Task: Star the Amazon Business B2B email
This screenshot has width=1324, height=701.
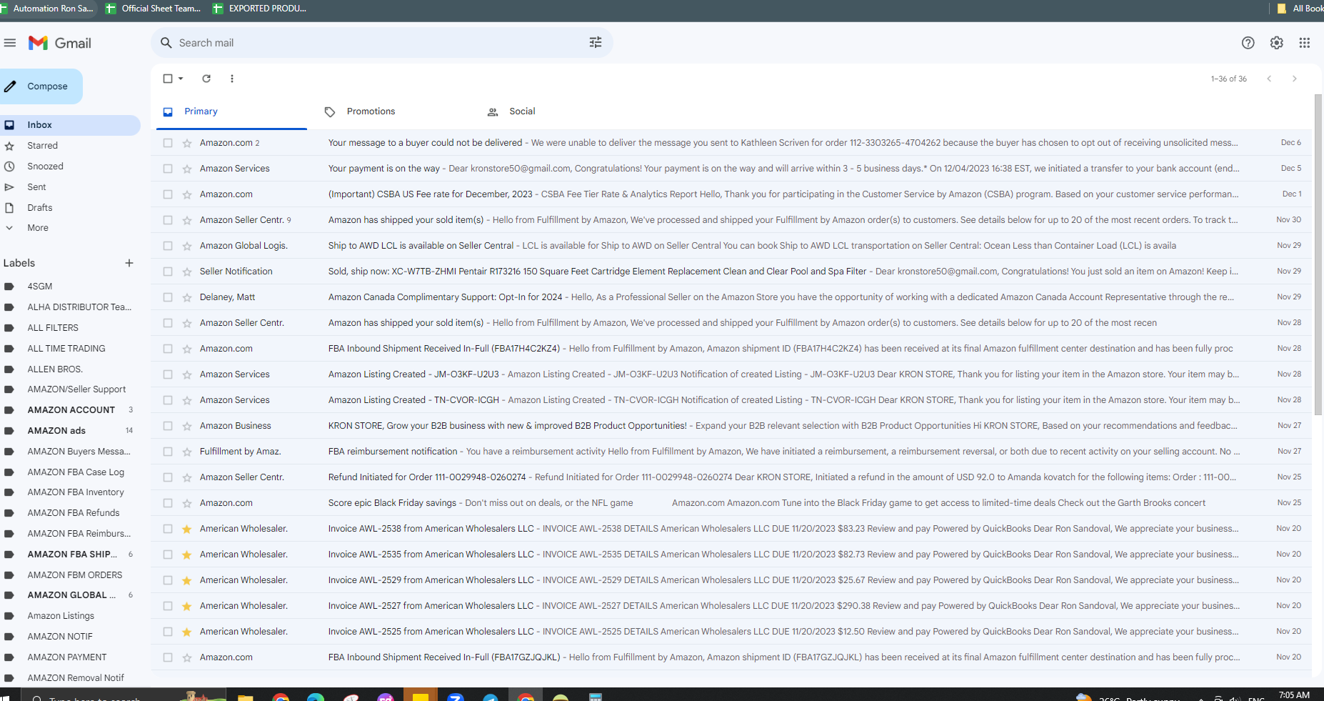Action: click(187, 426)
